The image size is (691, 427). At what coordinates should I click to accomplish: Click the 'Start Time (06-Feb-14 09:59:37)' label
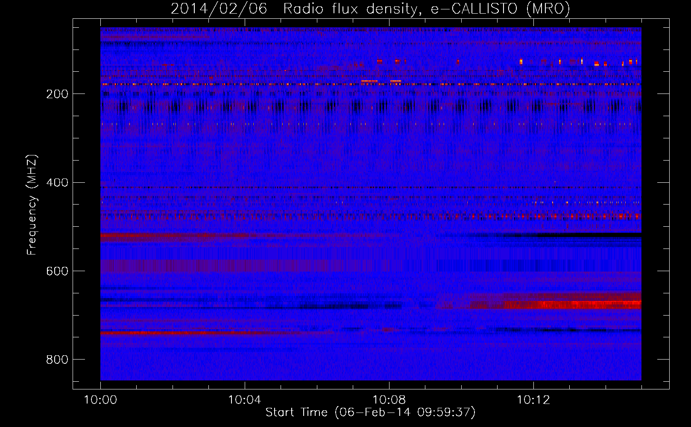tap(370, 412)
